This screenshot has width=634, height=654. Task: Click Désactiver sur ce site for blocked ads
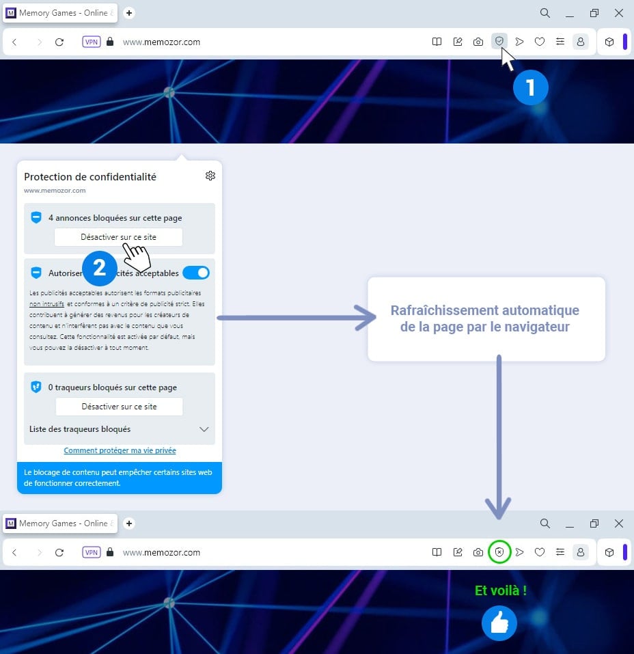[119, 237]
